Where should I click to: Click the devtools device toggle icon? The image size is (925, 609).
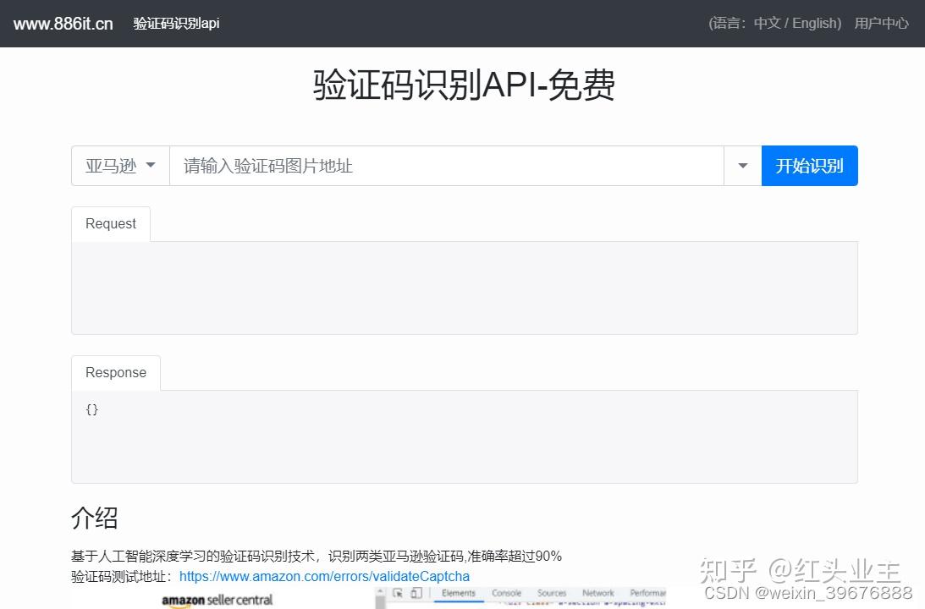pyautogui.click(x=416, y=593)
